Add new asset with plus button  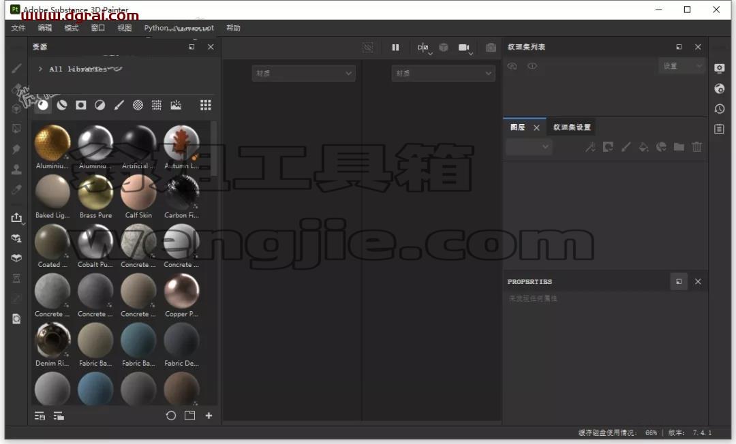click(x=209, y=415)
